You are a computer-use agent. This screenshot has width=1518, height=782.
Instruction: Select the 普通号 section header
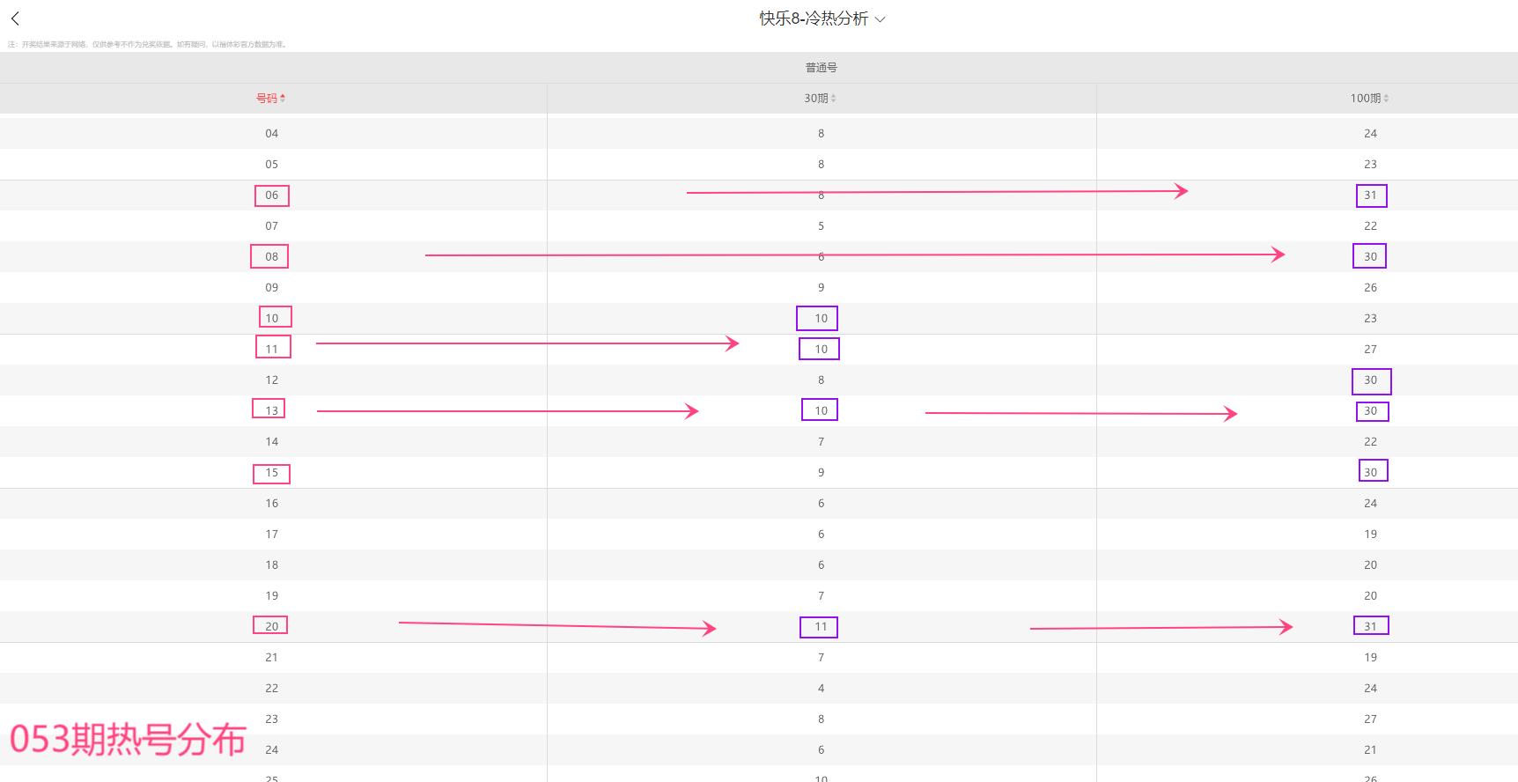coord(821,68)
